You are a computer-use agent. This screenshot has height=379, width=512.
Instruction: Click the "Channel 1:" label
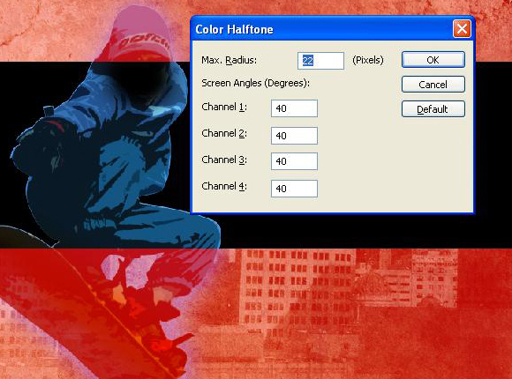tap(224, 107)
